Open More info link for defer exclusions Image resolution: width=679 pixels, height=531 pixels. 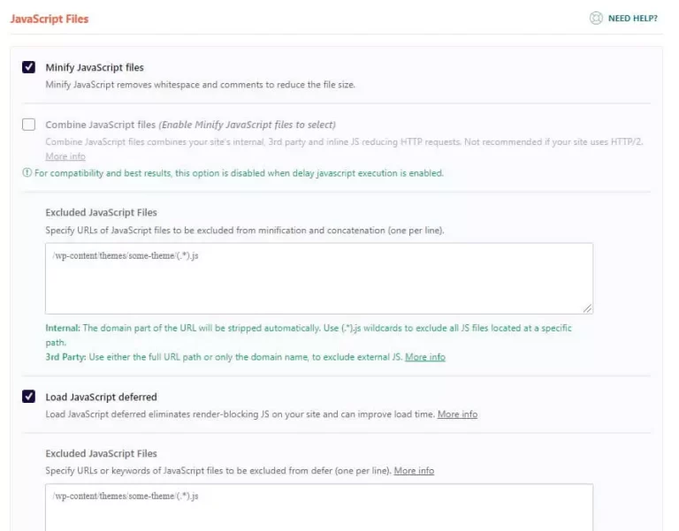tap(414, 470)
